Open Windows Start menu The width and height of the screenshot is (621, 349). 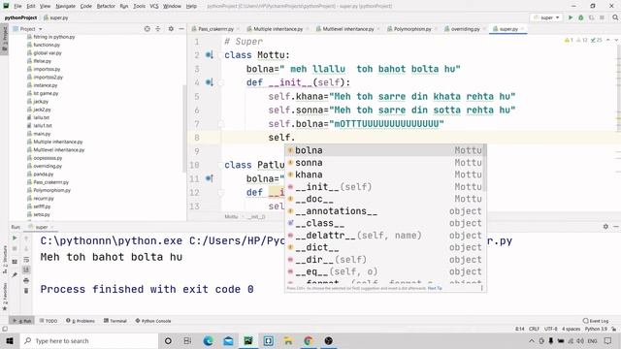(x=10, y=340)
